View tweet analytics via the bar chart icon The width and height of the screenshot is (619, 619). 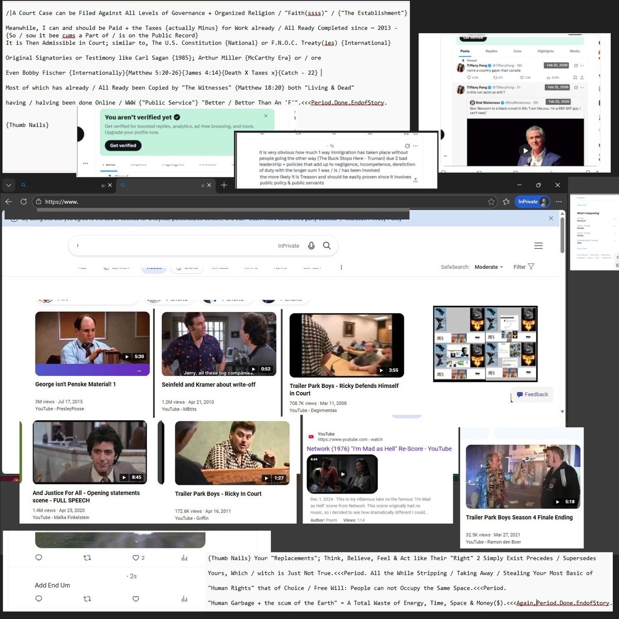click(548, 78)
